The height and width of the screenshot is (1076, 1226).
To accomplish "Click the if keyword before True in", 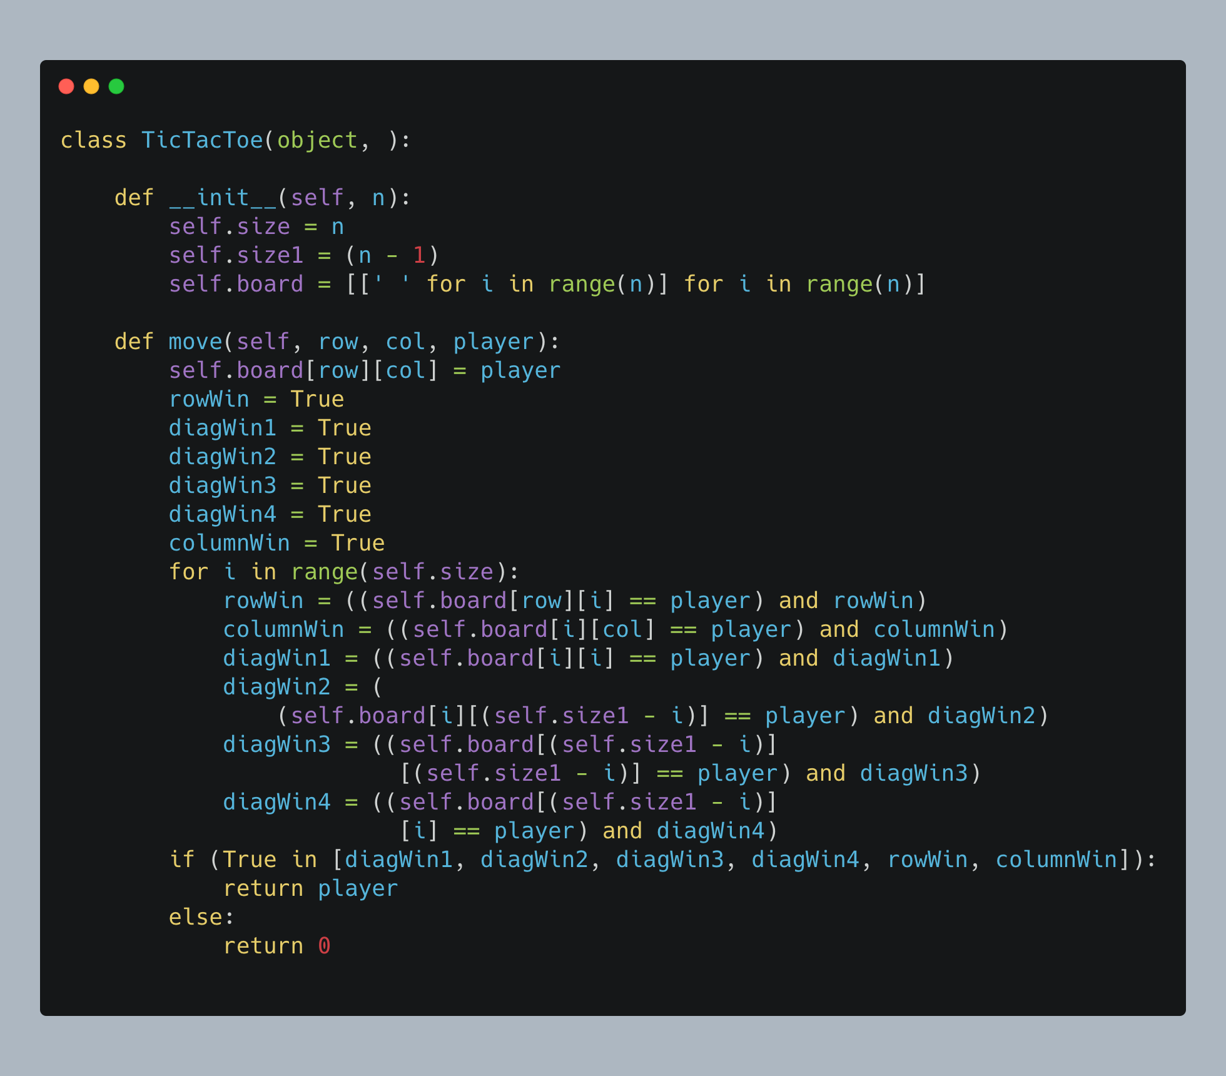I will click(x=181, y=860).
